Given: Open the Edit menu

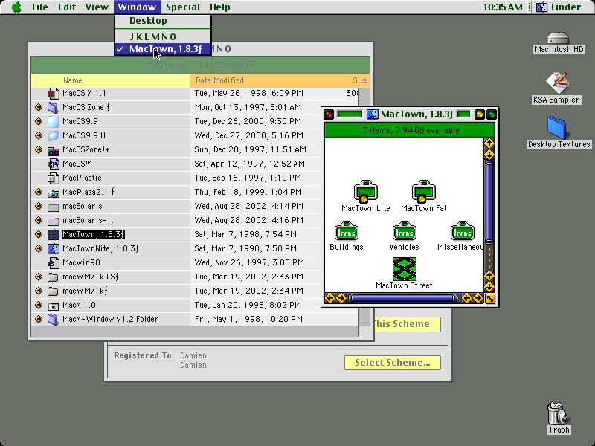Looking at the screenshot, I should pyautogui.click(x=67, y=7).
